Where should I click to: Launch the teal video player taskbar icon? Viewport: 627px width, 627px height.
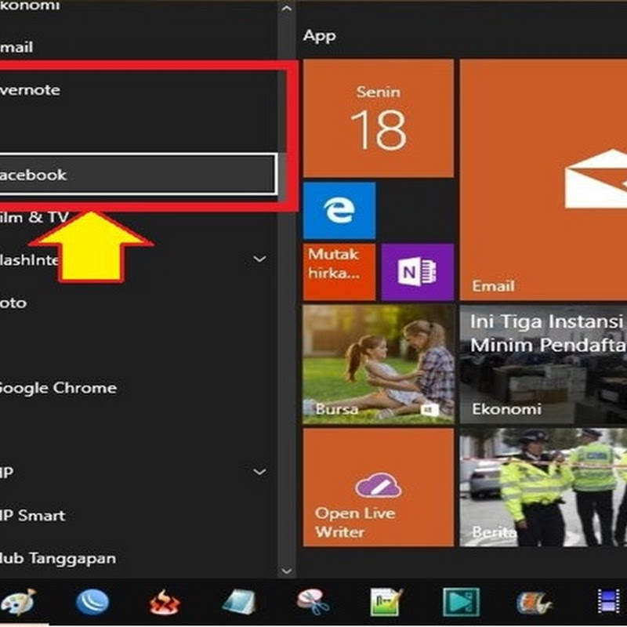coord(461,602)
